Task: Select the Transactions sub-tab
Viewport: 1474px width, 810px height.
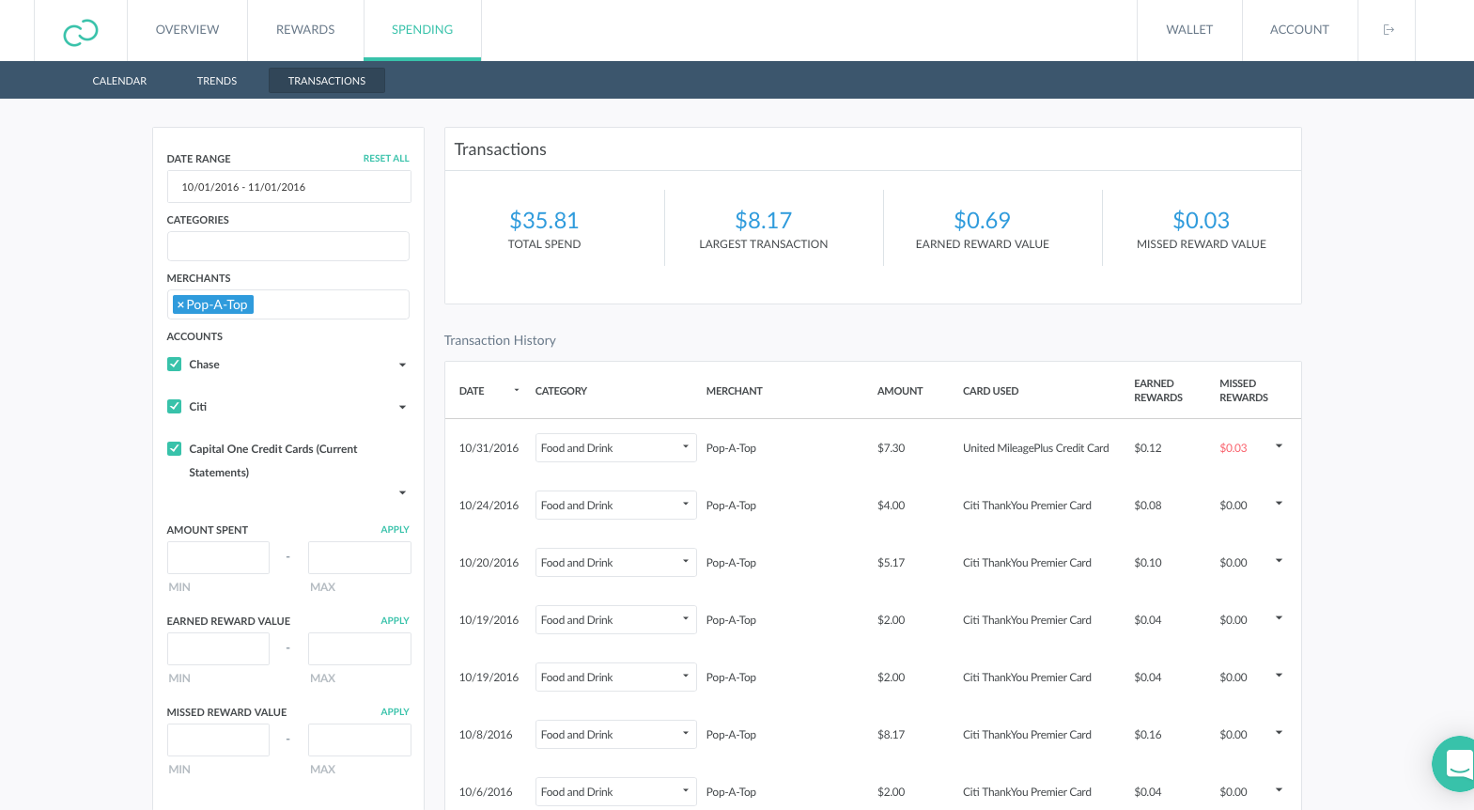Action: pyautogui.click(x=327, y=81)
